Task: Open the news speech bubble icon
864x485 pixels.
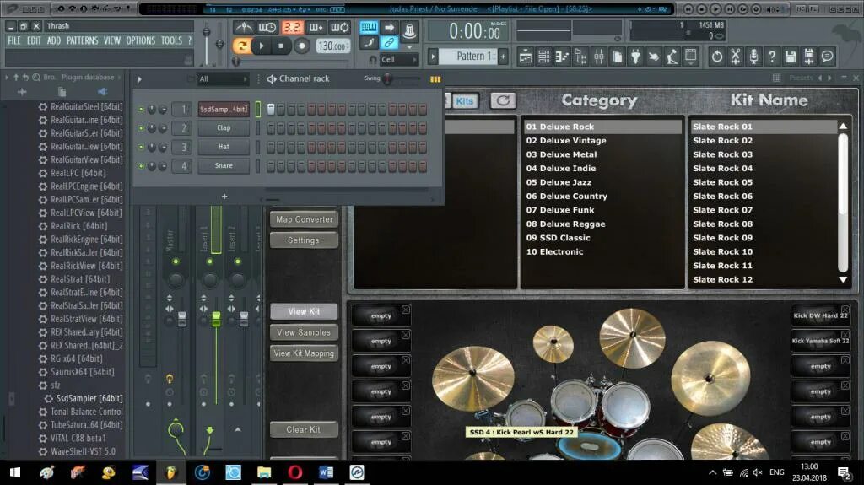Action: (827, 57)
